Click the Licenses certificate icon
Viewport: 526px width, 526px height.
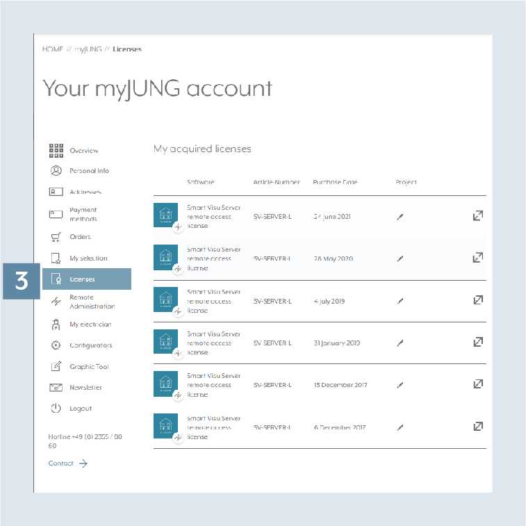click(x=56, y=279)
